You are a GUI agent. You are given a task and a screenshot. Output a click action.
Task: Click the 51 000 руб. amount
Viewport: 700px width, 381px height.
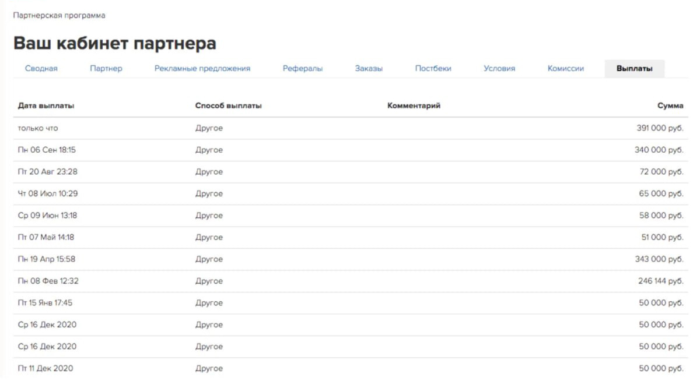pos(662,237)
